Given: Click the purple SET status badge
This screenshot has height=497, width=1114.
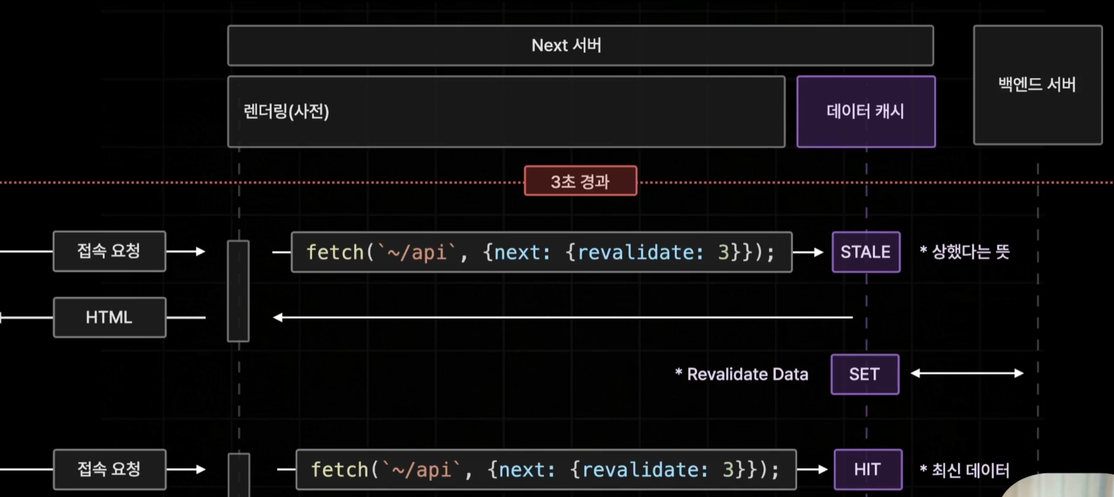Looking at the screenshot, I should click(865, 374).
